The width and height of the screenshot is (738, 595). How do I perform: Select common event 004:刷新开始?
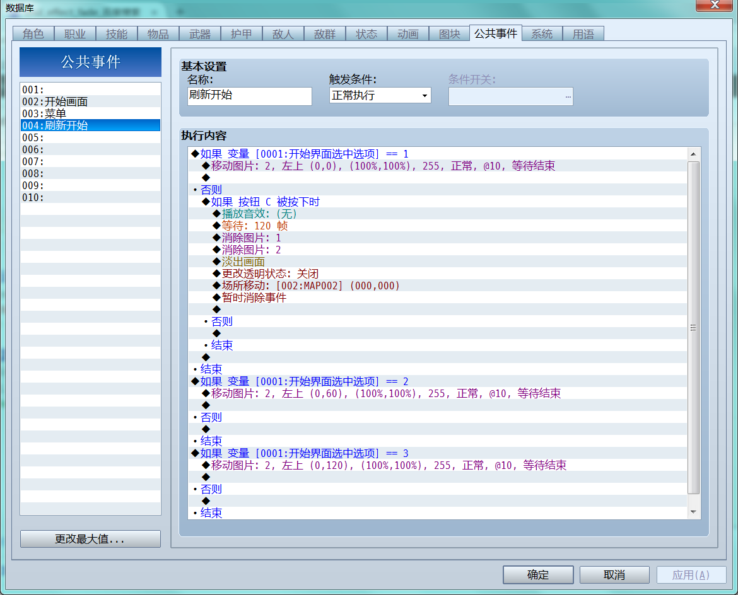[x=90, y=125]
